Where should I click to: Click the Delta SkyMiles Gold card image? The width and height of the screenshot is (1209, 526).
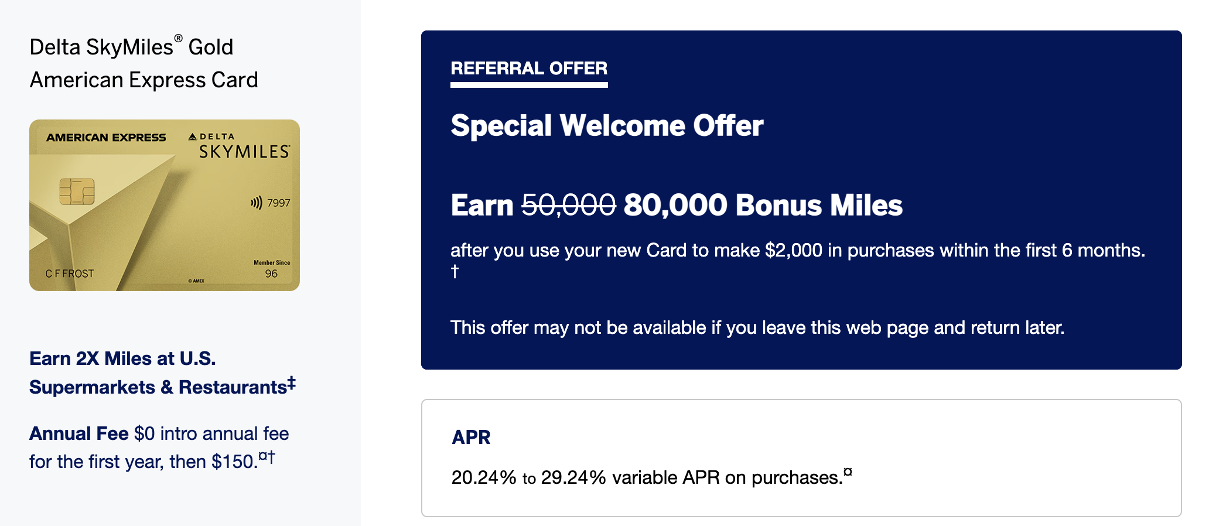pyautogui.click(x=165, y=205)
